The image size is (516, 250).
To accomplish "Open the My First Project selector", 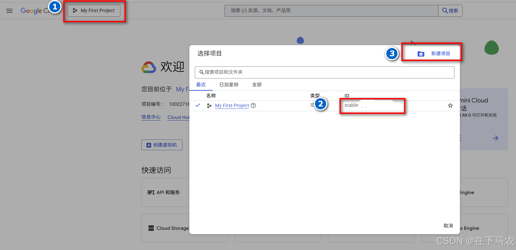I will coord(94,10).
